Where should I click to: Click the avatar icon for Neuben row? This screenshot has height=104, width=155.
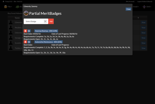11,28
